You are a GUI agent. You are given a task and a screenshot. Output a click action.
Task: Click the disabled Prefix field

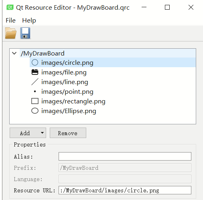coord(125,167)
